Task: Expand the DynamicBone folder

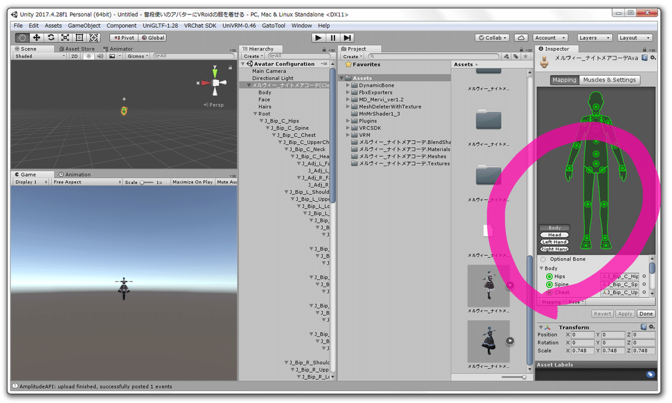Action: point(348,86)
